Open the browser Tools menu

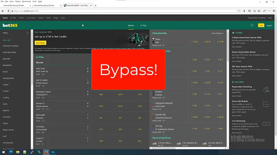[x=34, y=2]
